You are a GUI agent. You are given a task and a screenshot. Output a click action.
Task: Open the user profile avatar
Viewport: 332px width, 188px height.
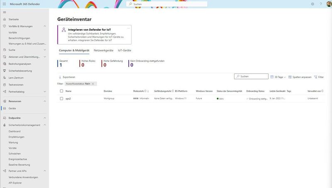click(329, 4)
